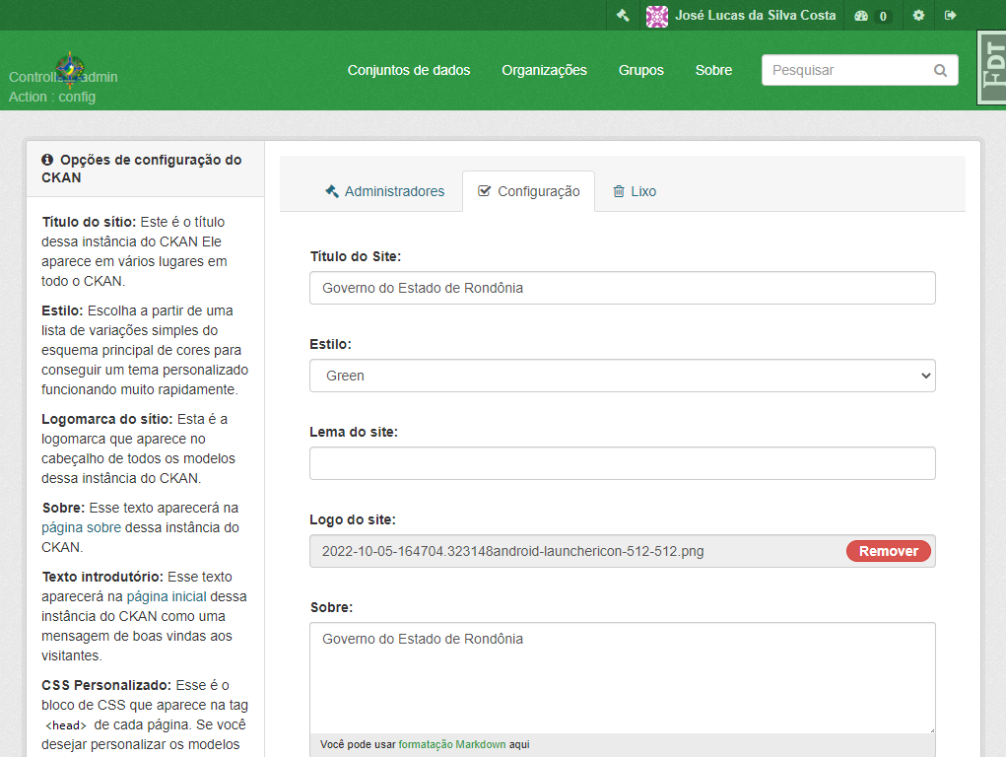1006x757 pixels.
Task: Switch to the Administradores tab
Action: point(384,191)
